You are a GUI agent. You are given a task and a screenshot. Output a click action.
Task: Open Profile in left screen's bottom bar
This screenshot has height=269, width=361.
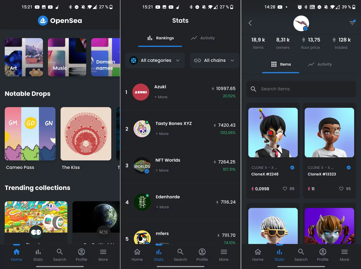pos(81,255)
